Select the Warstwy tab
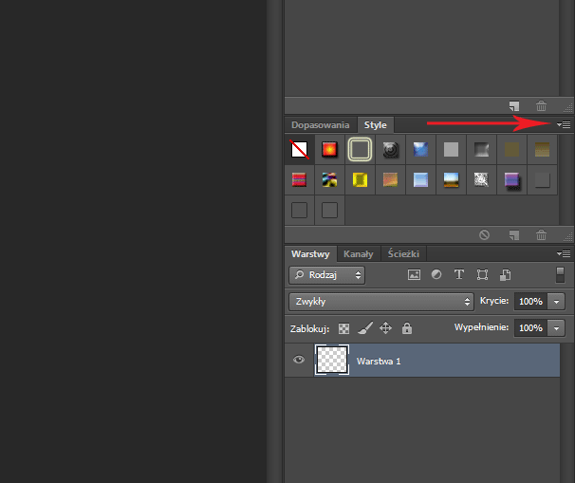 310,253
